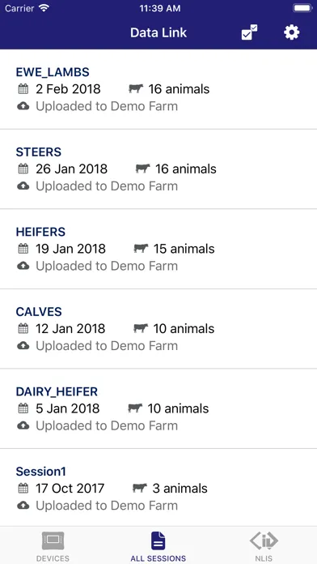Open the Session1 entry
Image resolution: width=317 pixels, height=564 pixels.
158,488
